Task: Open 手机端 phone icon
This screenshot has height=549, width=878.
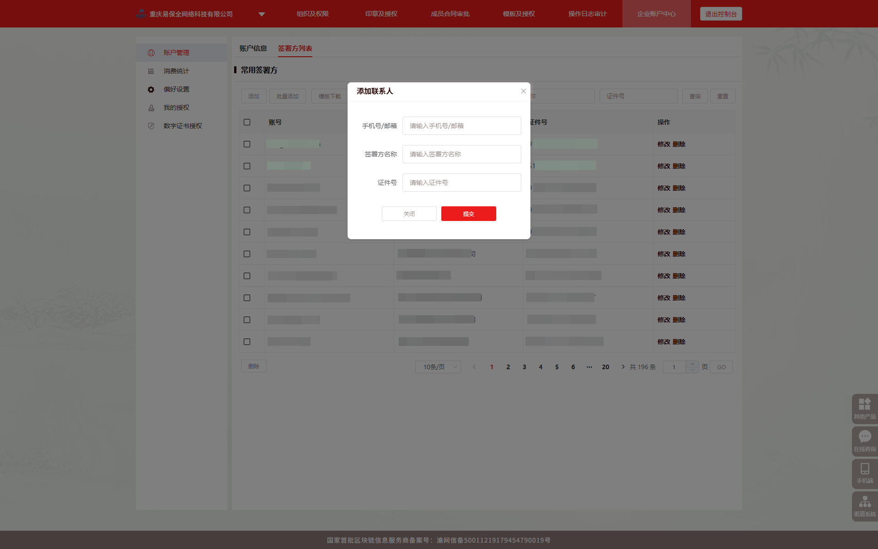Action: pos(864,468)
